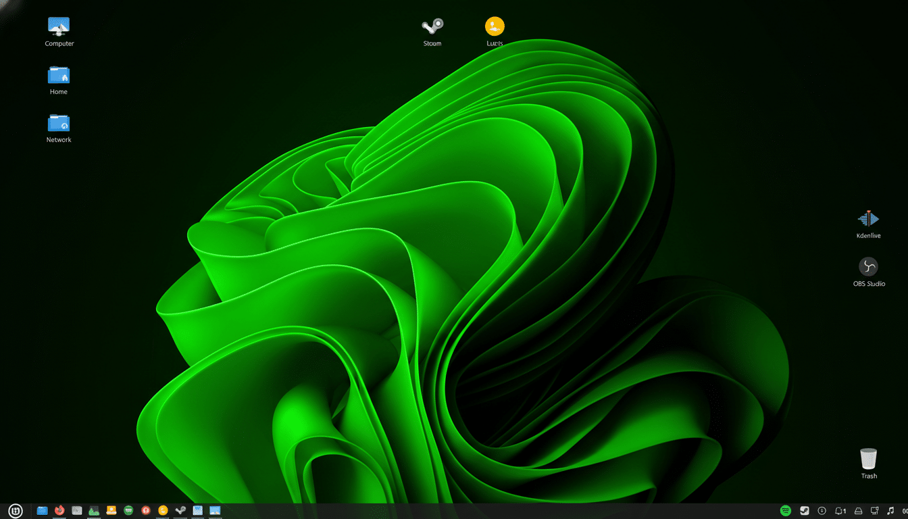Open the Linux Mint application menu
The image size is (908, 519).
(15, 510)
